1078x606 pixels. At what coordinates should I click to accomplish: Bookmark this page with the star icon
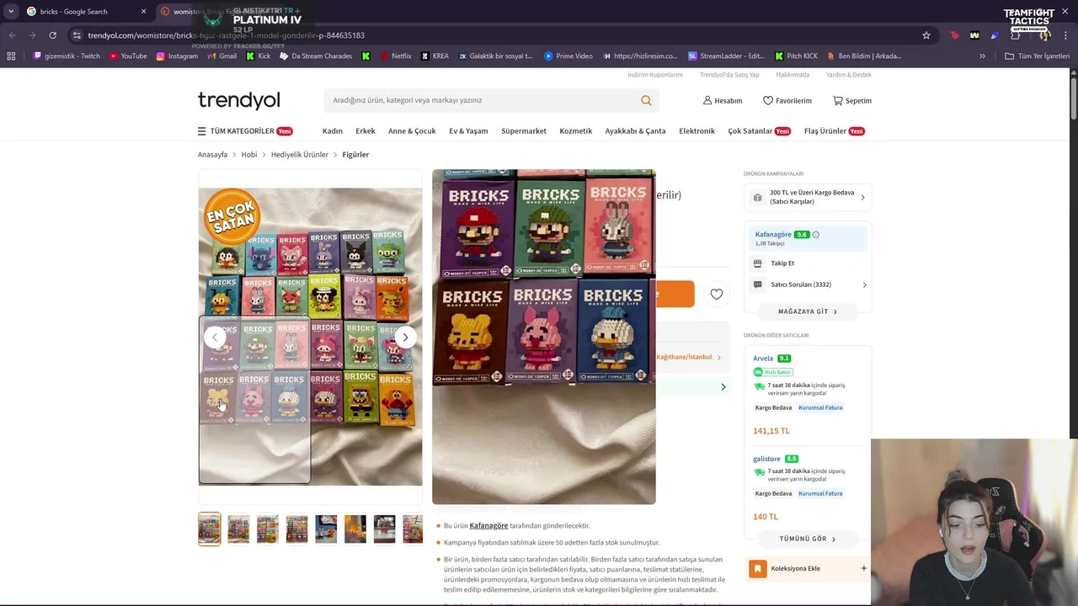pyautogui.click(x=926, y=35)
